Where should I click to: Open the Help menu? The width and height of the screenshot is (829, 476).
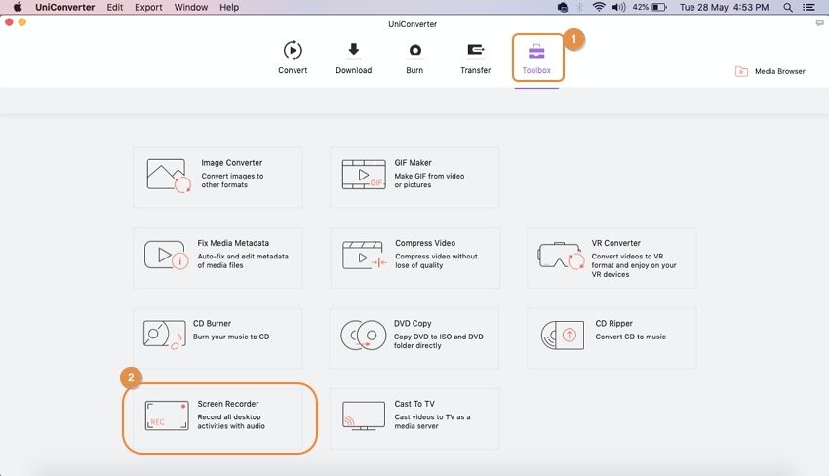tap(229, 8)
